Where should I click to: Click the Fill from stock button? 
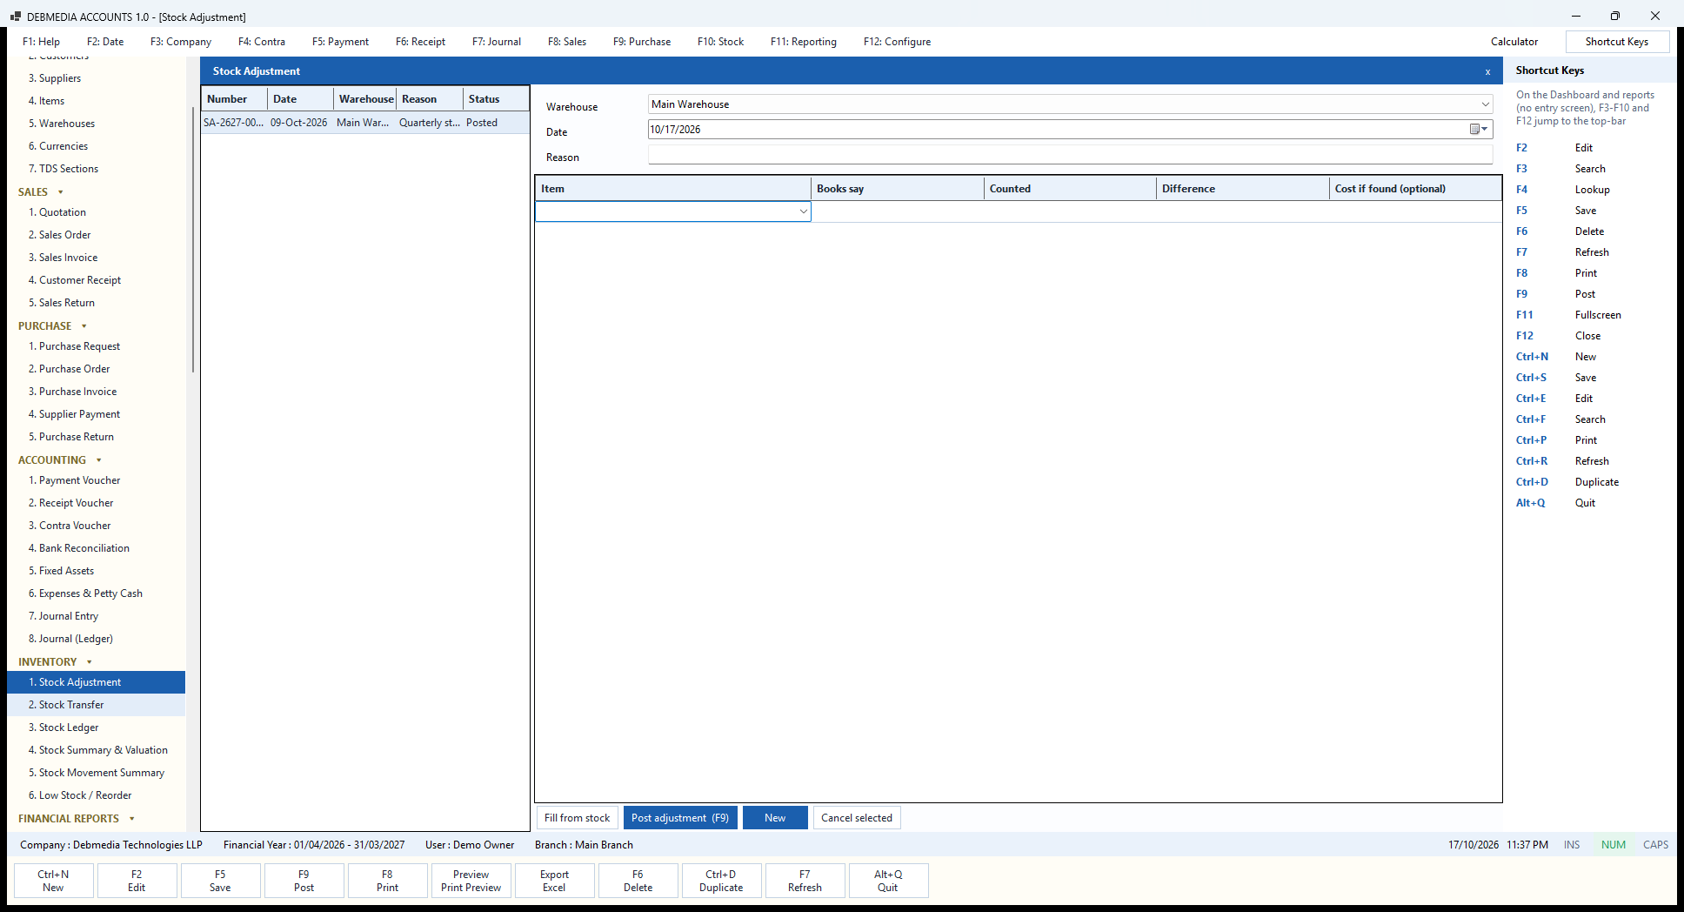577,818
